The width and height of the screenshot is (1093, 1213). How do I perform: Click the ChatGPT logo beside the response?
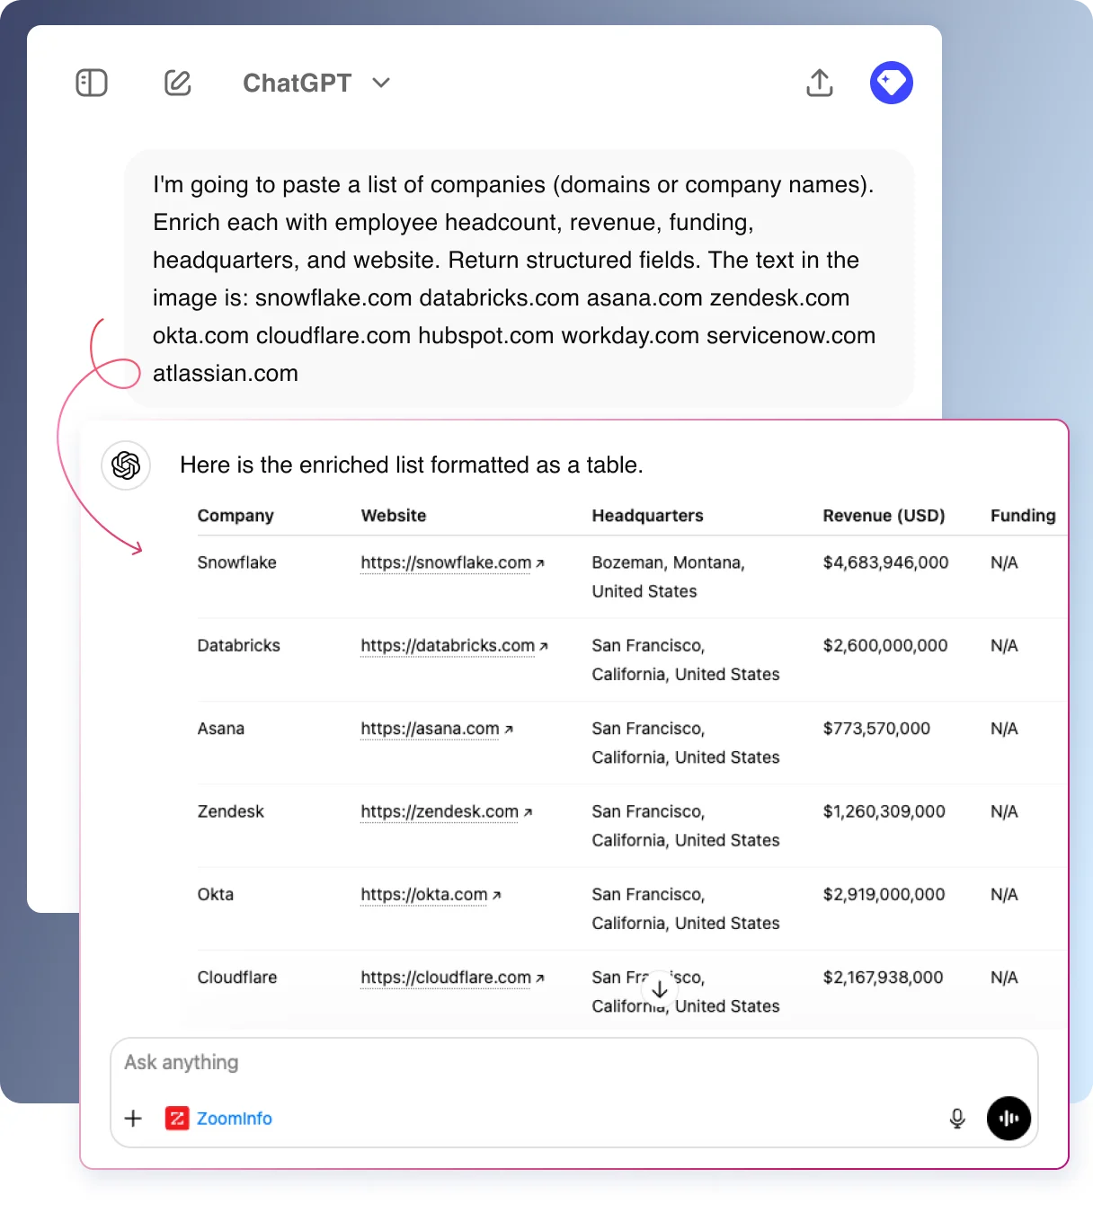(126, 465)
